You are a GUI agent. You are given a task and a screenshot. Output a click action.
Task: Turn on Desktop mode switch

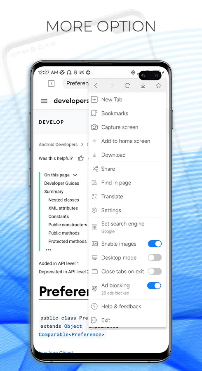point(155,258)
